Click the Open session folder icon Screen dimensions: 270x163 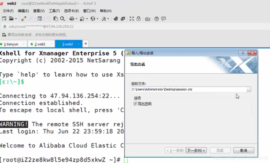[x=11, y=18]
